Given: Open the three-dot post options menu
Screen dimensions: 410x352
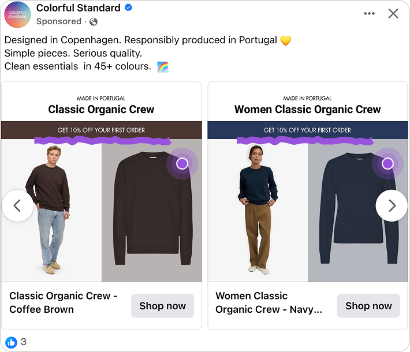Looking at the screenshot, I should pyautogui.click(x=370, y=14).
